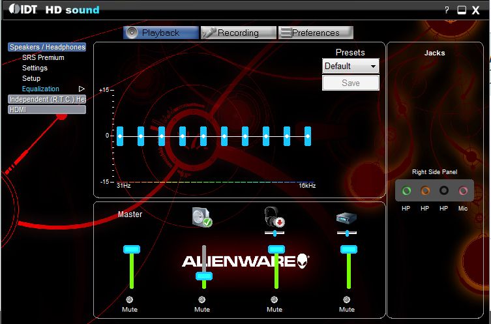Click the speaker device icon with green checkmark
Image resolution: width=491 pixels, height=324 pixels.
[202, 217]
